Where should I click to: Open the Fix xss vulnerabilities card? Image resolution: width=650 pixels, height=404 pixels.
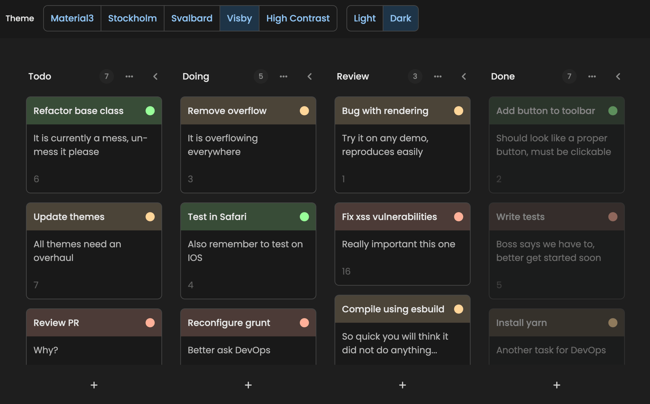pos(389,217)
